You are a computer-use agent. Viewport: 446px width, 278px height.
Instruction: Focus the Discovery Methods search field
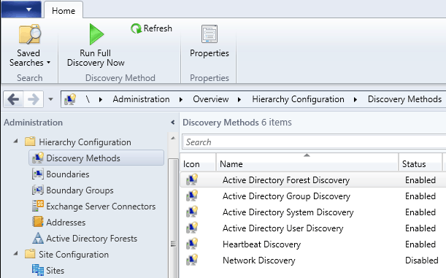[x=314, y=142]
